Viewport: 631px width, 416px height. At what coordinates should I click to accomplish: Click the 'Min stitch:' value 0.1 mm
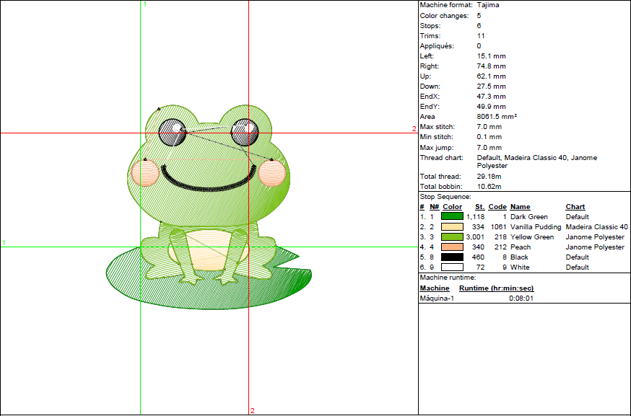coord(489,137)
